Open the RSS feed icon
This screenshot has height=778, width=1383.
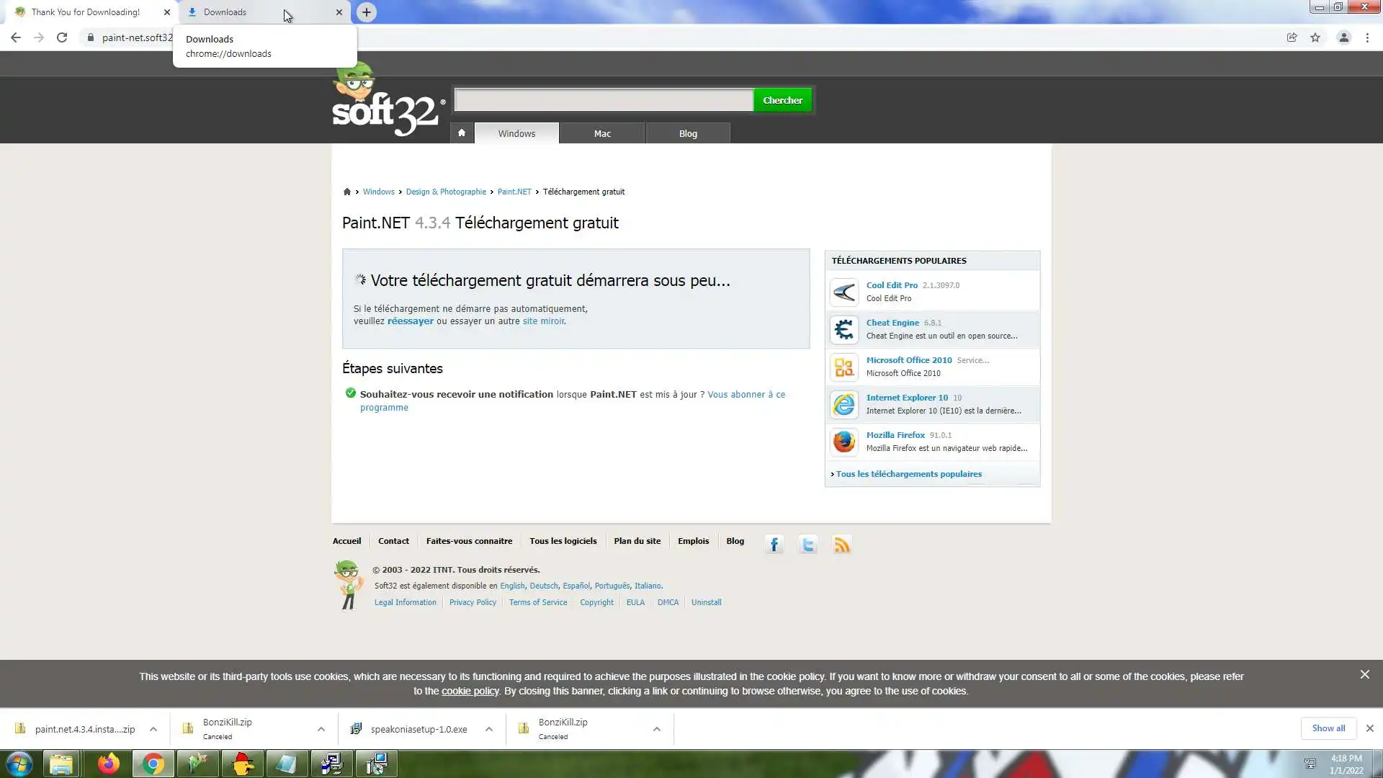point(842,545)
